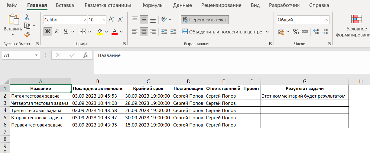Decrease decimal places icon
The height and width of the screenshot is (153, 370).
pyautogui.click(x=325, y=32)
